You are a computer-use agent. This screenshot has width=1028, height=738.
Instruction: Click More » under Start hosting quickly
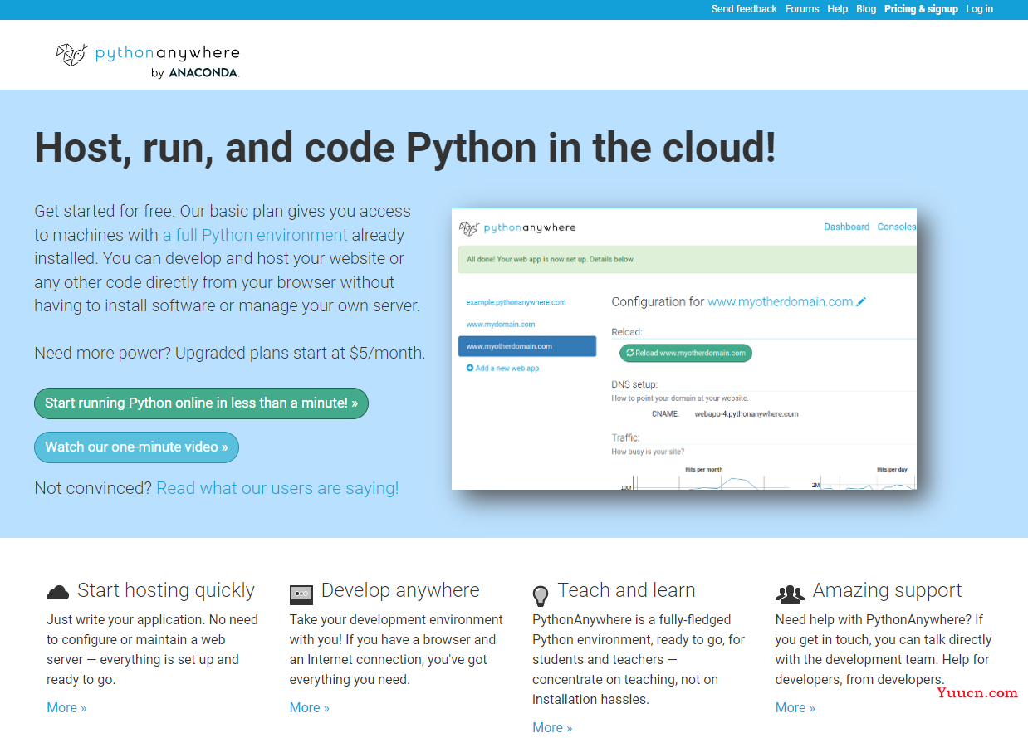coord(66,708)
